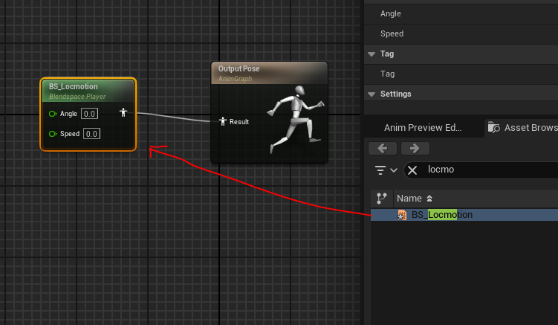The height and width of the screenshot is (325, 558).
Task: Click the revision control column icon
Action: (381, 199)
